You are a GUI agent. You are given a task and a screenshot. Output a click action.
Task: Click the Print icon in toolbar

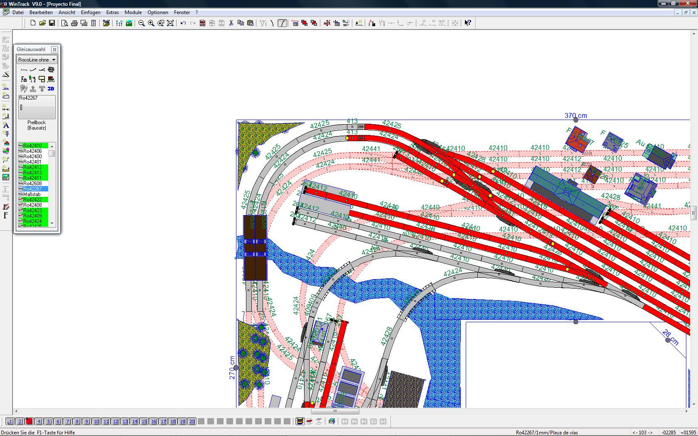(x=74, y=23)
